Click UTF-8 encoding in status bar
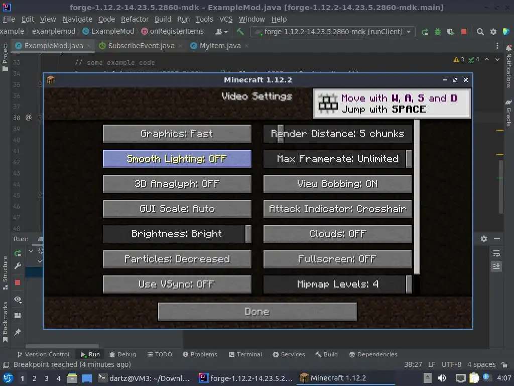514x386 pixels. click(451, 364)
